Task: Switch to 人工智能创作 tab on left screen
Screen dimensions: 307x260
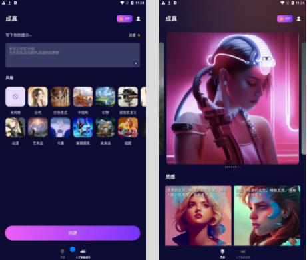Action: pyautogui.click(x=83, y=254)
